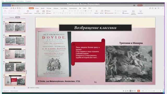Click the undo arrow in quick access
The image size is (167, 94).
click(x=22, y=8)
